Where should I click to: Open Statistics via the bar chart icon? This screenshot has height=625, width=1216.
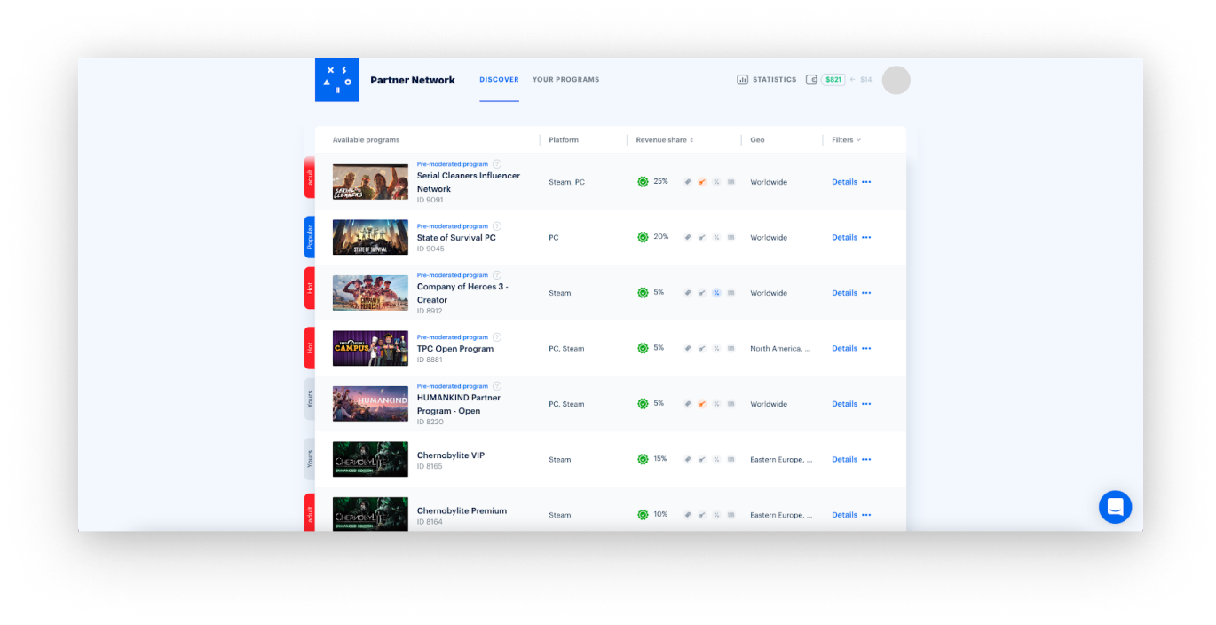coord(742,80)
